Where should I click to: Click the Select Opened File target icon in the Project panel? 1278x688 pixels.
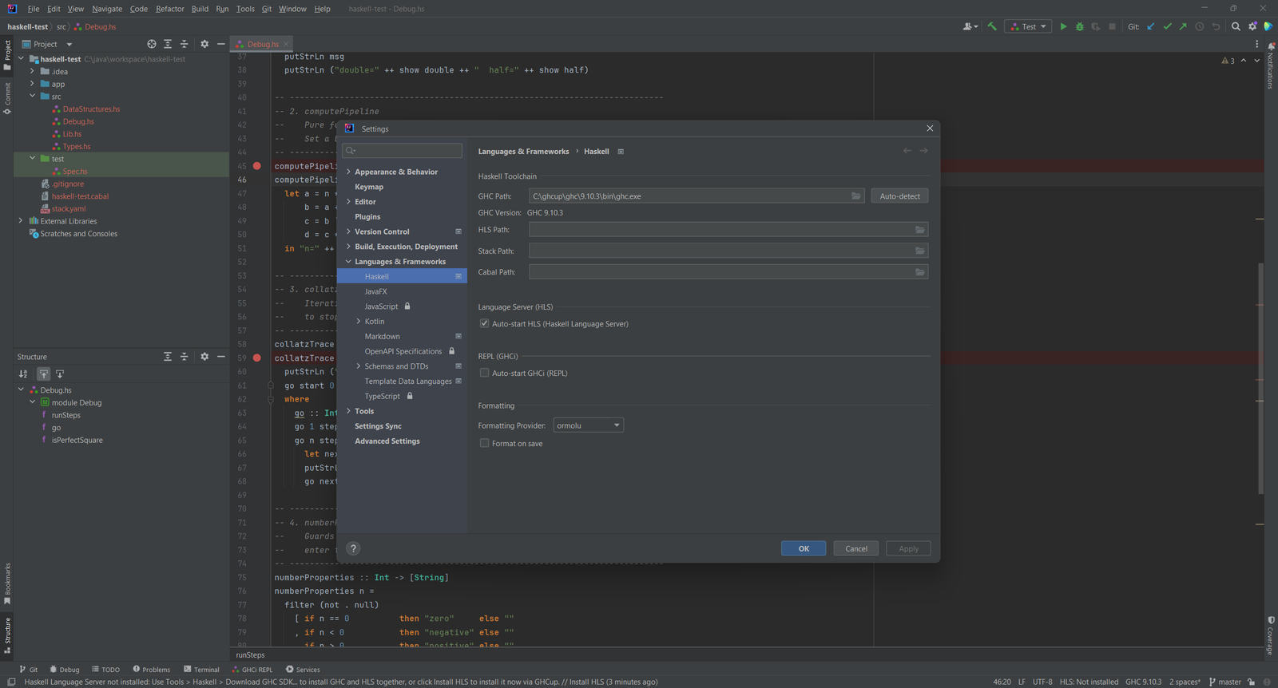pyautogui.click(x=152, y=44)
